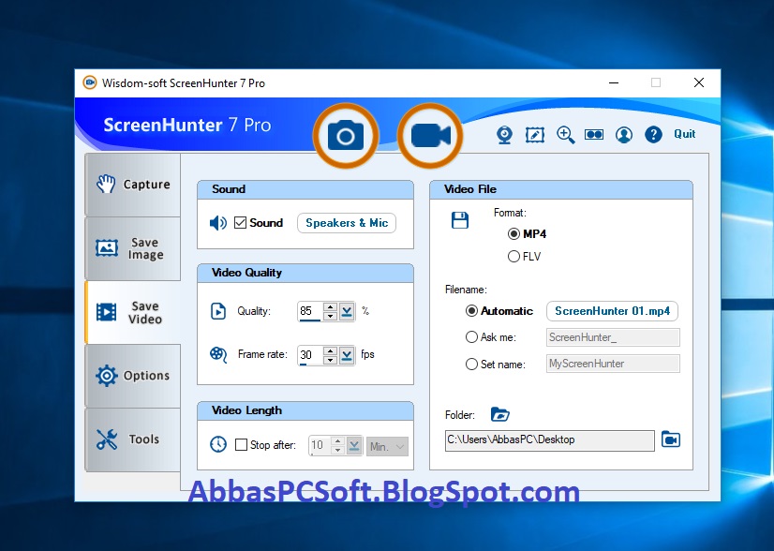Click the film reel frame rate icon
This screenshot has width=774, height=551.
pyautogui.click(x=218, y=354)
